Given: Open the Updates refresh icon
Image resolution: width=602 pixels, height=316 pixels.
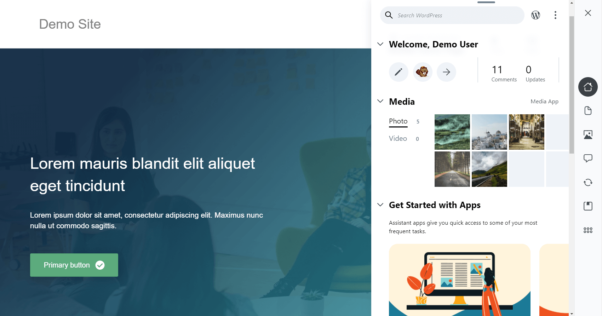Looking at the screenshot, I should (x=588, y=182).
